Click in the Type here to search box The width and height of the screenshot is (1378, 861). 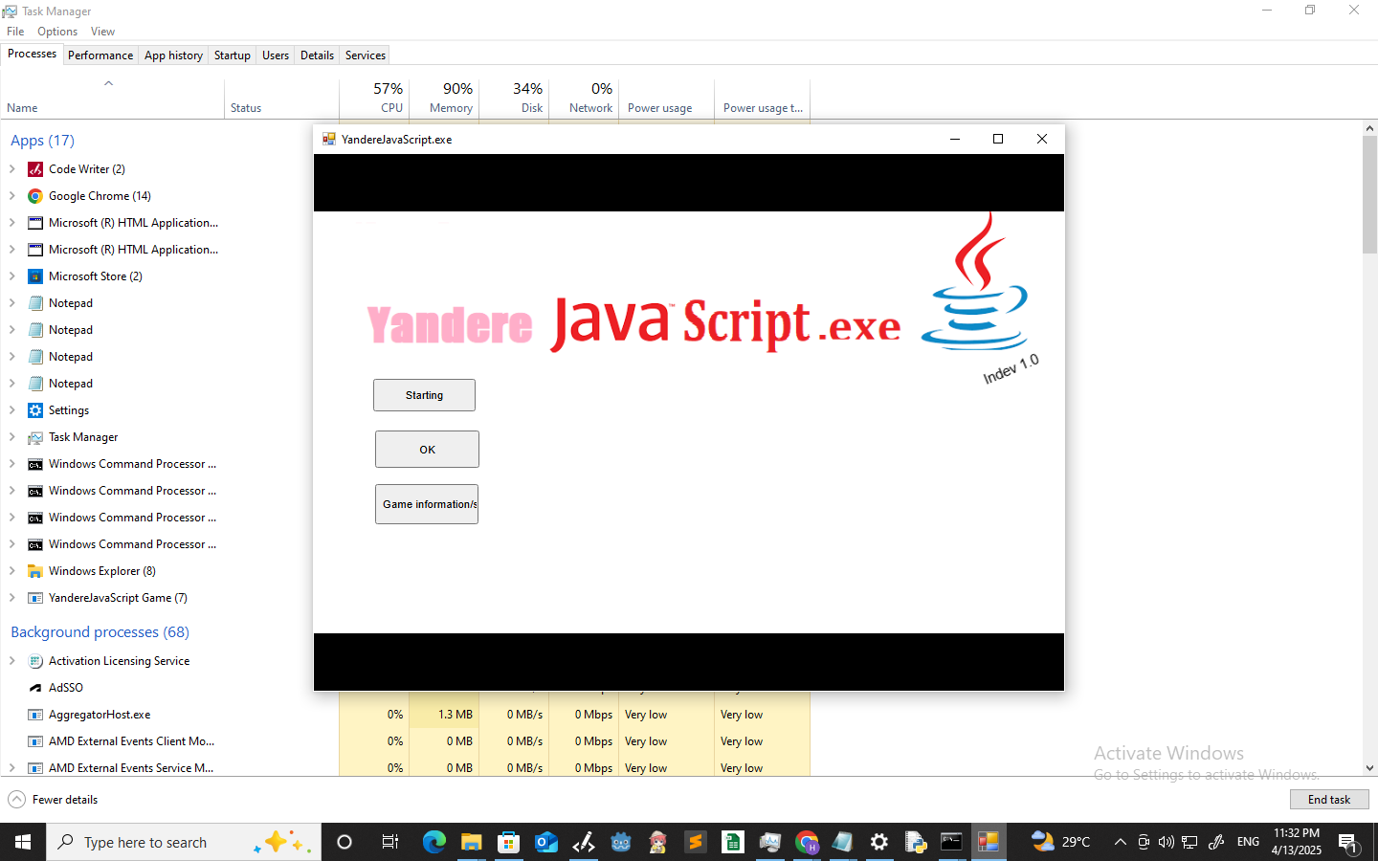coord(184,843)
